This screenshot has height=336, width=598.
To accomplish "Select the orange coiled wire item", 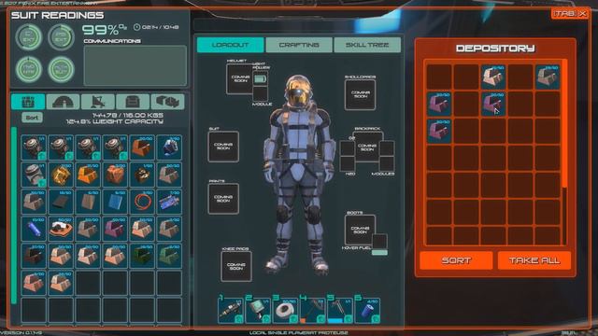I will tap(142, 202).
